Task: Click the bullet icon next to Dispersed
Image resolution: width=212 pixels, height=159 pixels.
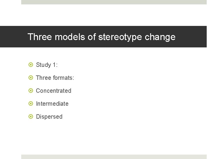Action: (31, 117)
